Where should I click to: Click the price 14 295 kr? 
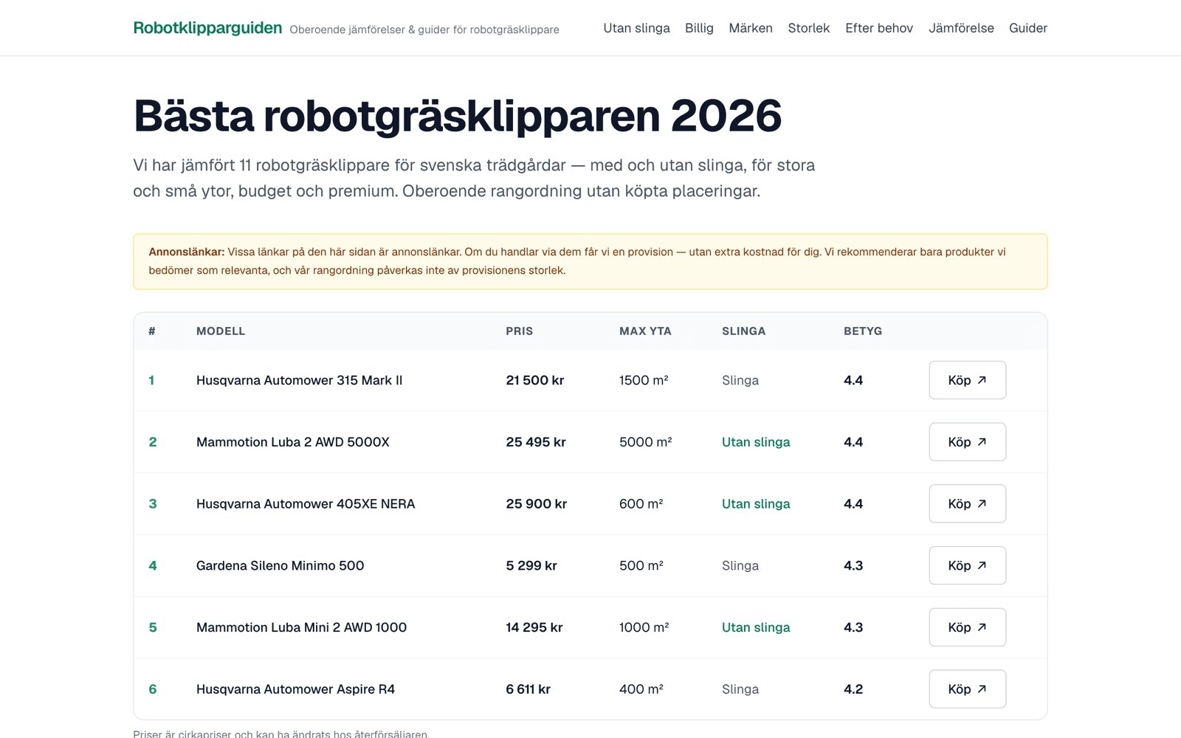(534, 627)
